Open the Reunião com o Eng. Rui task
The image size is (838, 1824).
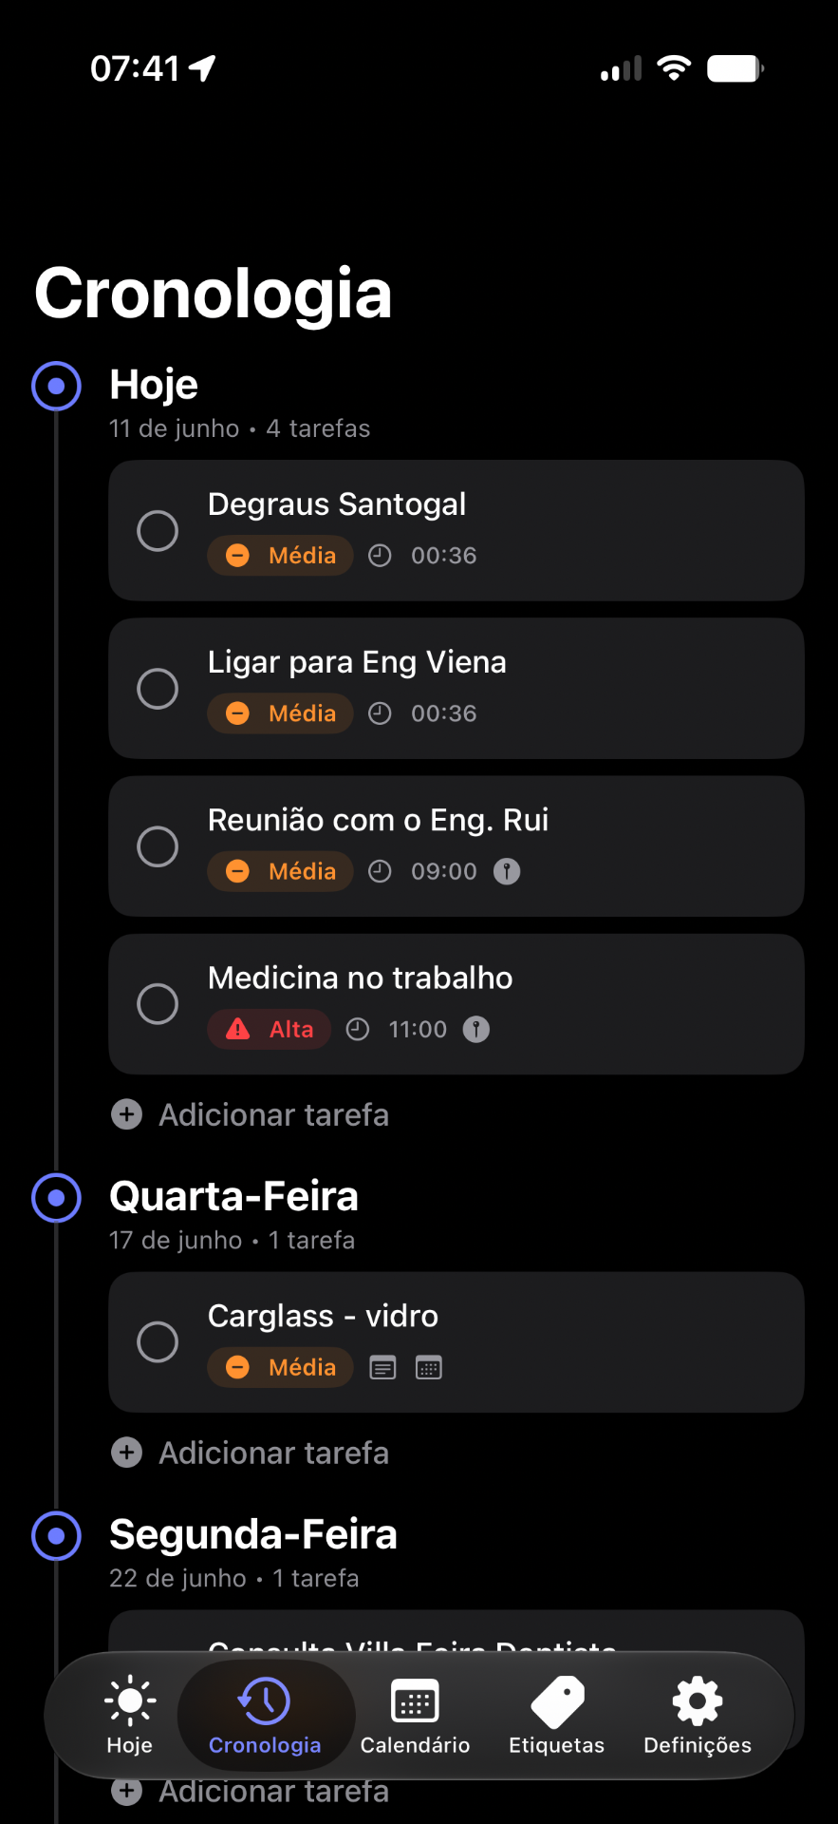456,846
